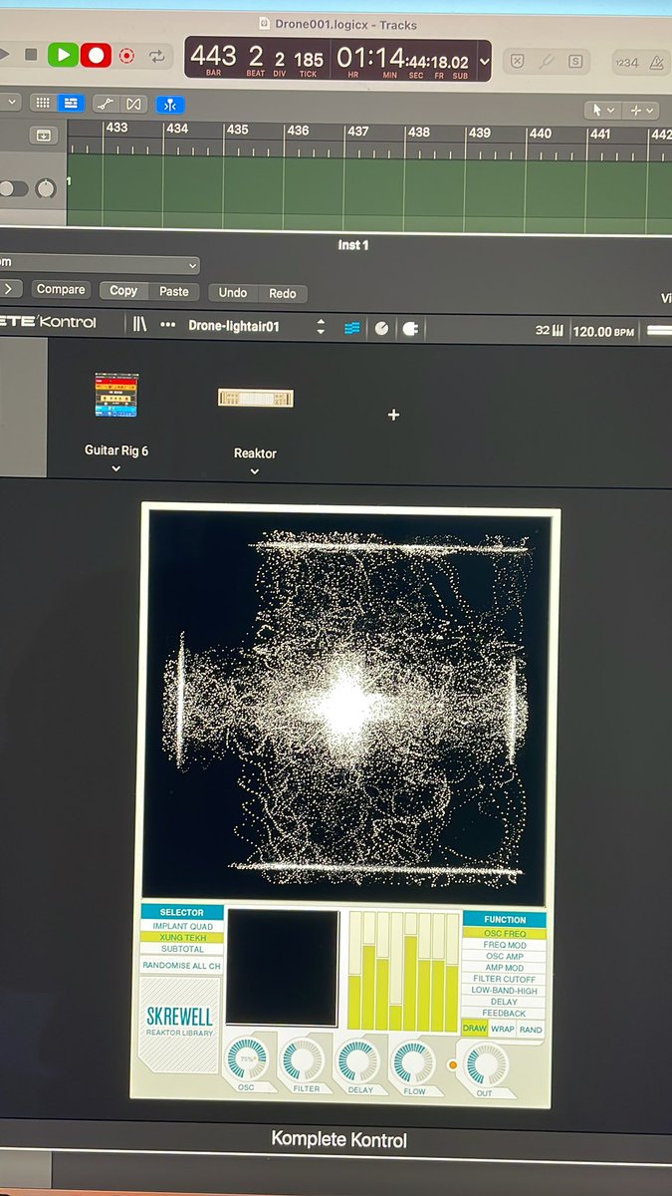Toggle the automation curve button

pyautogui.click(x=107, y=103)
